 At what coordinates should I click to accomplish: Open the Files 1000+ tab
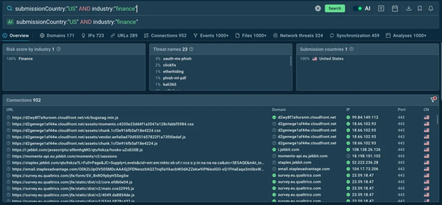tap(251, 35)
